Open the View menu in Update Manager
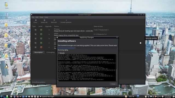The width and height of the screenshot is (175, 98). [x=41, y=17]
